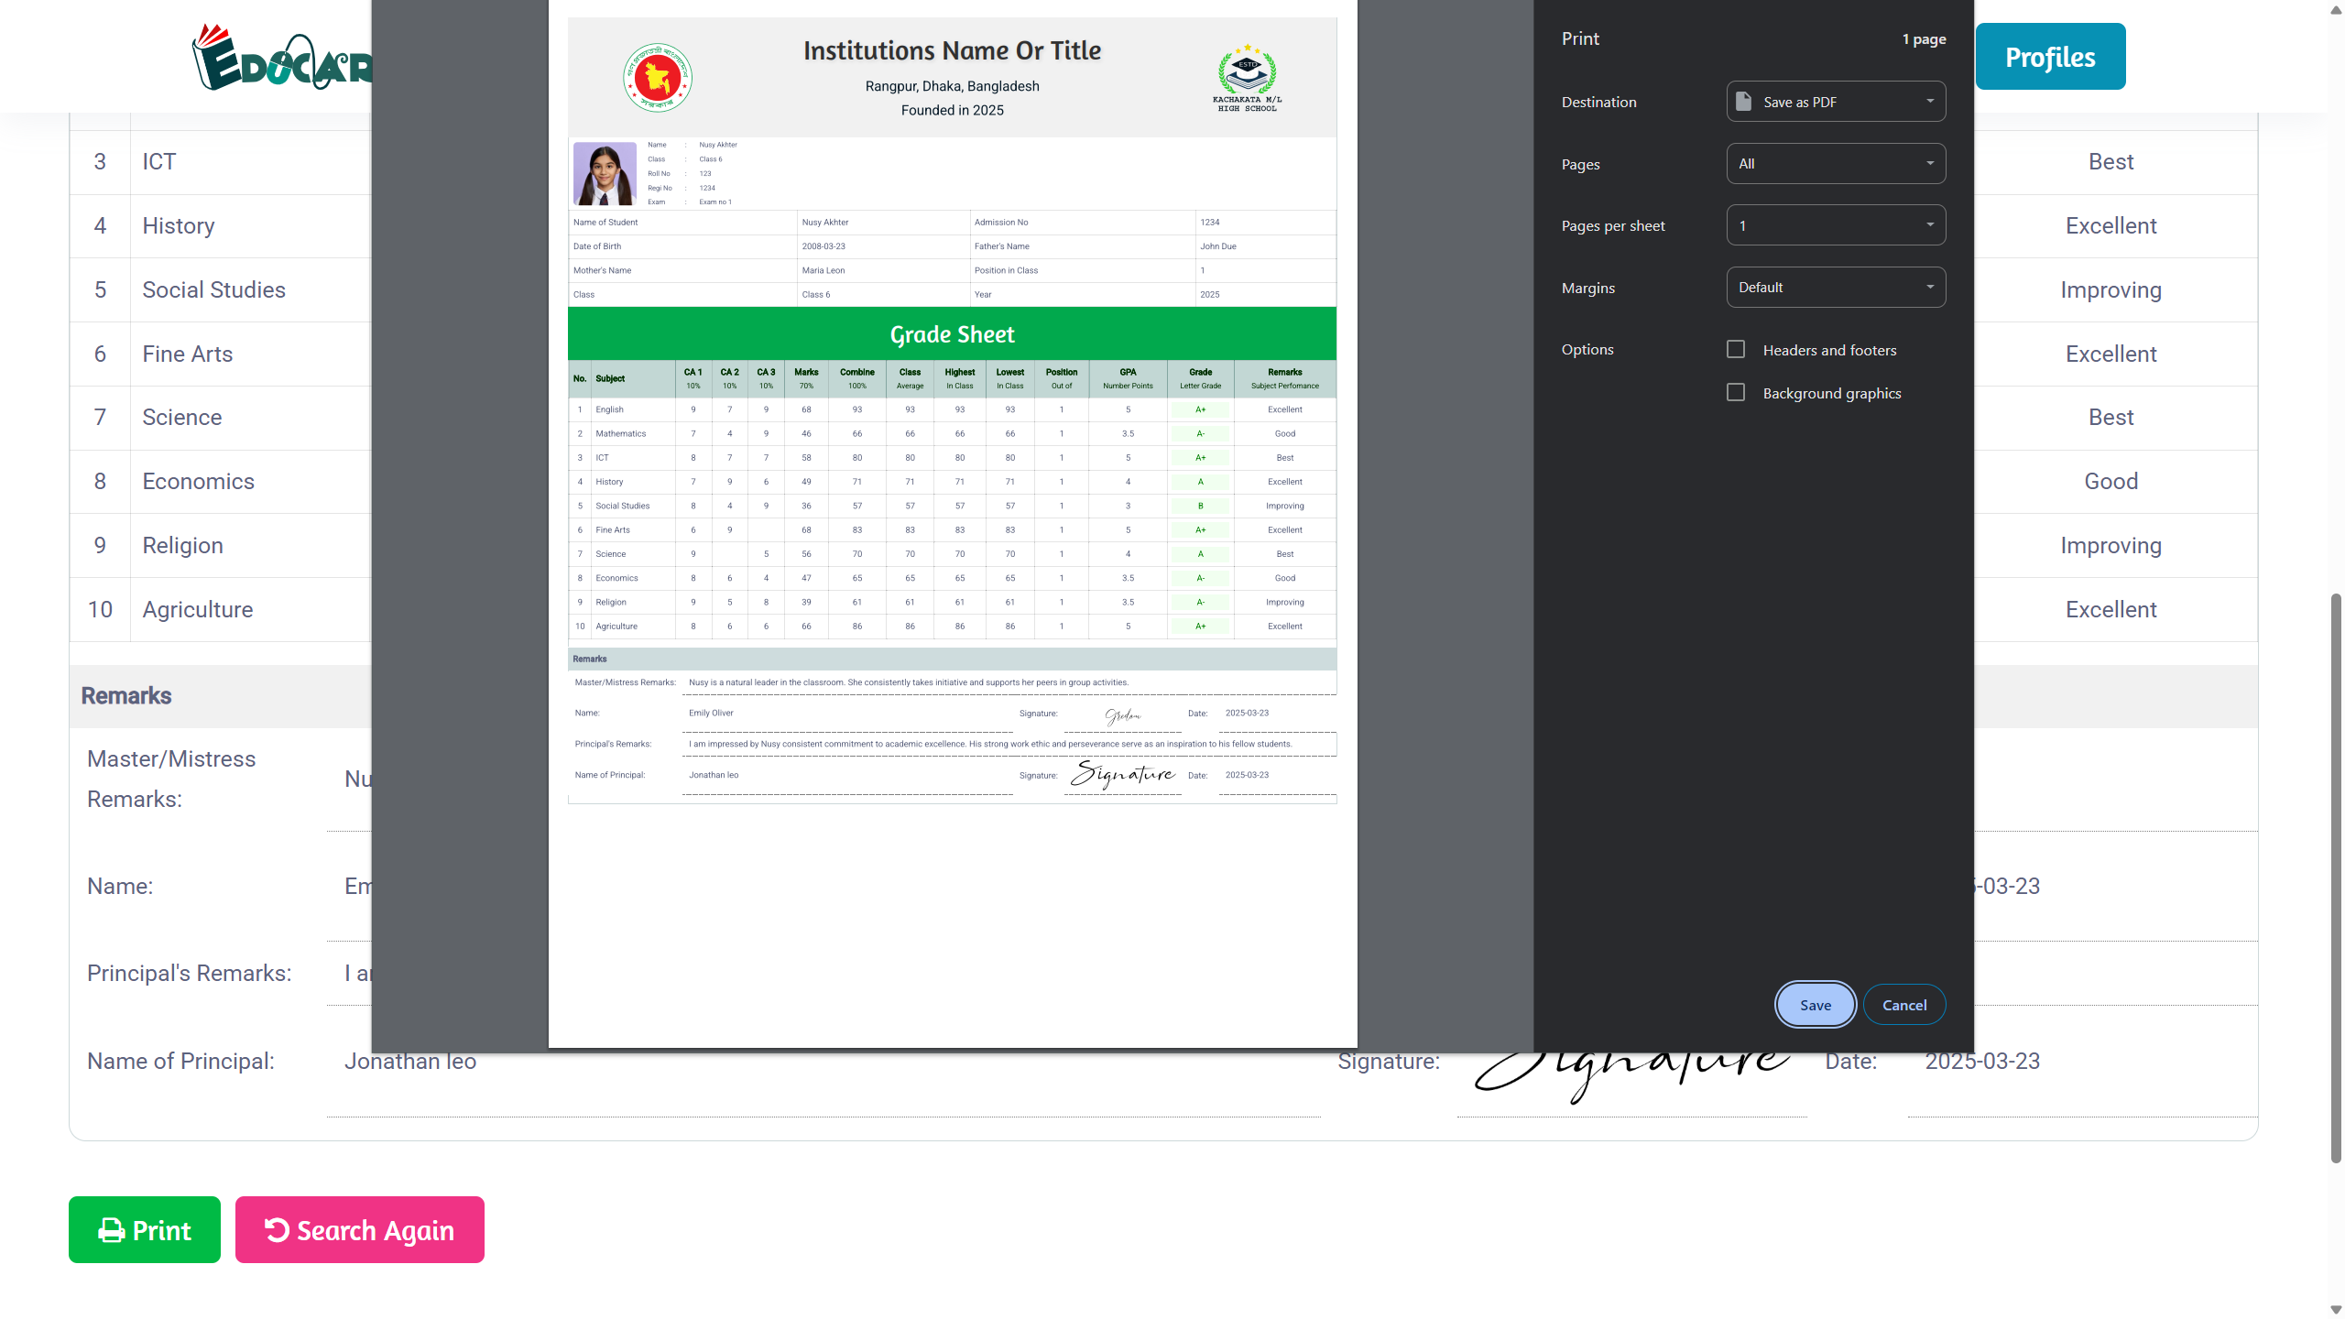The height and width of the screenshot is (1319, 2345).
Task: Cancel the print dialog
Action: 1904,1005
